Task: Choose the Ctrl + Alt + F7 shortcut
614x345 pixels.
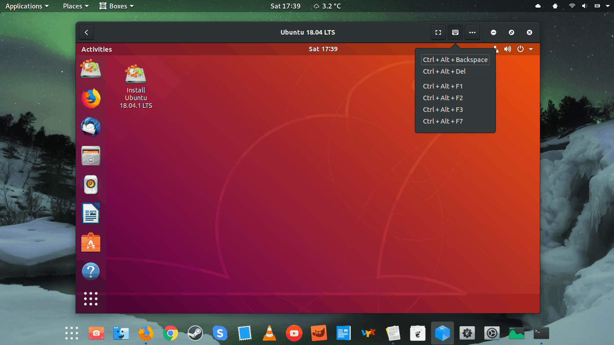Action: click(x=443, y=121)
